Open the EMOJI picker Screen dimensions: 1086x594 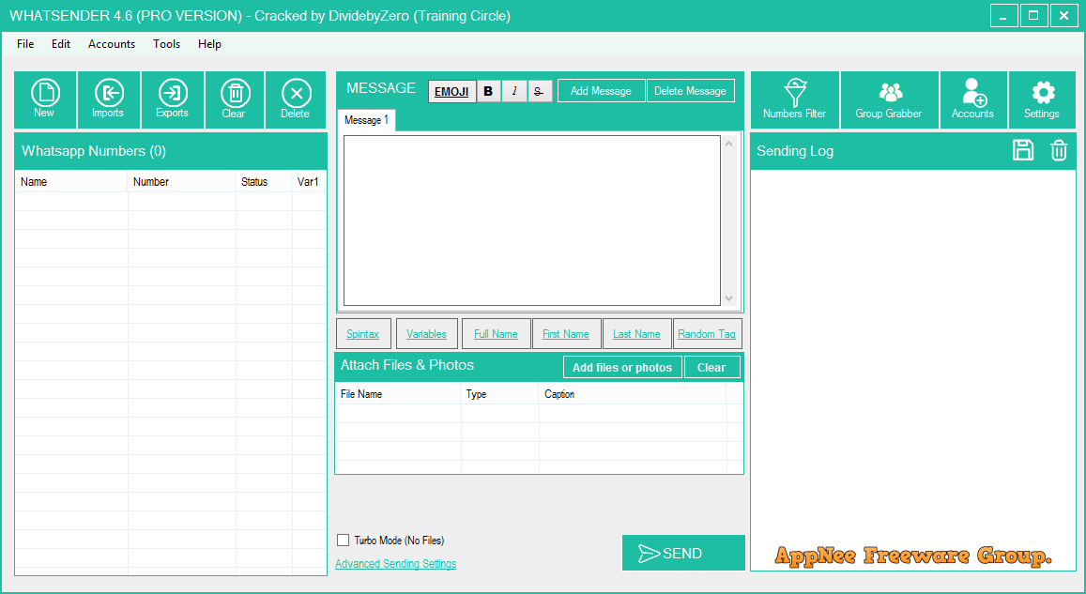coord(451,91)
